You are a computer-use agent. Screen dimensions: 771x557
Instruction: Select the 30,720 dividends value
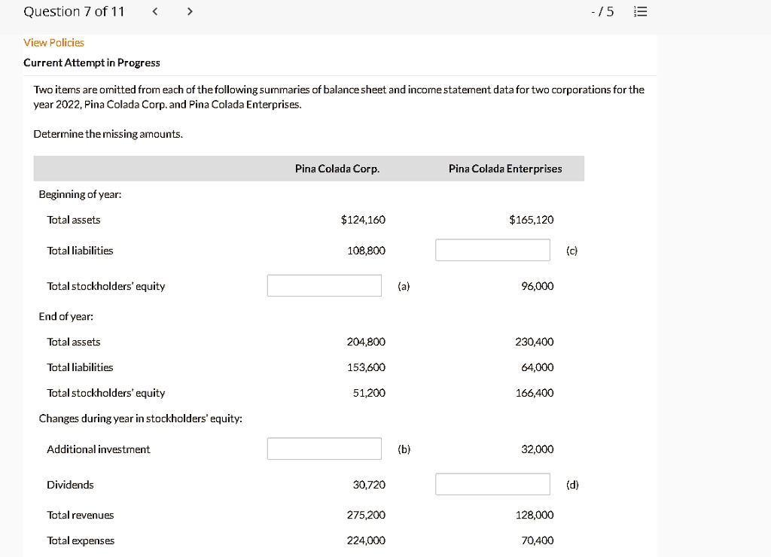point(369,485)
